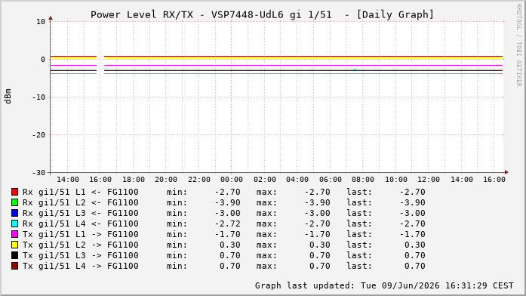The height and width of the screenshot is (296, 526).
Task: Click the legend label 'Tx gi1/51 L3 -> FG1100'
Action: [81, 255]
